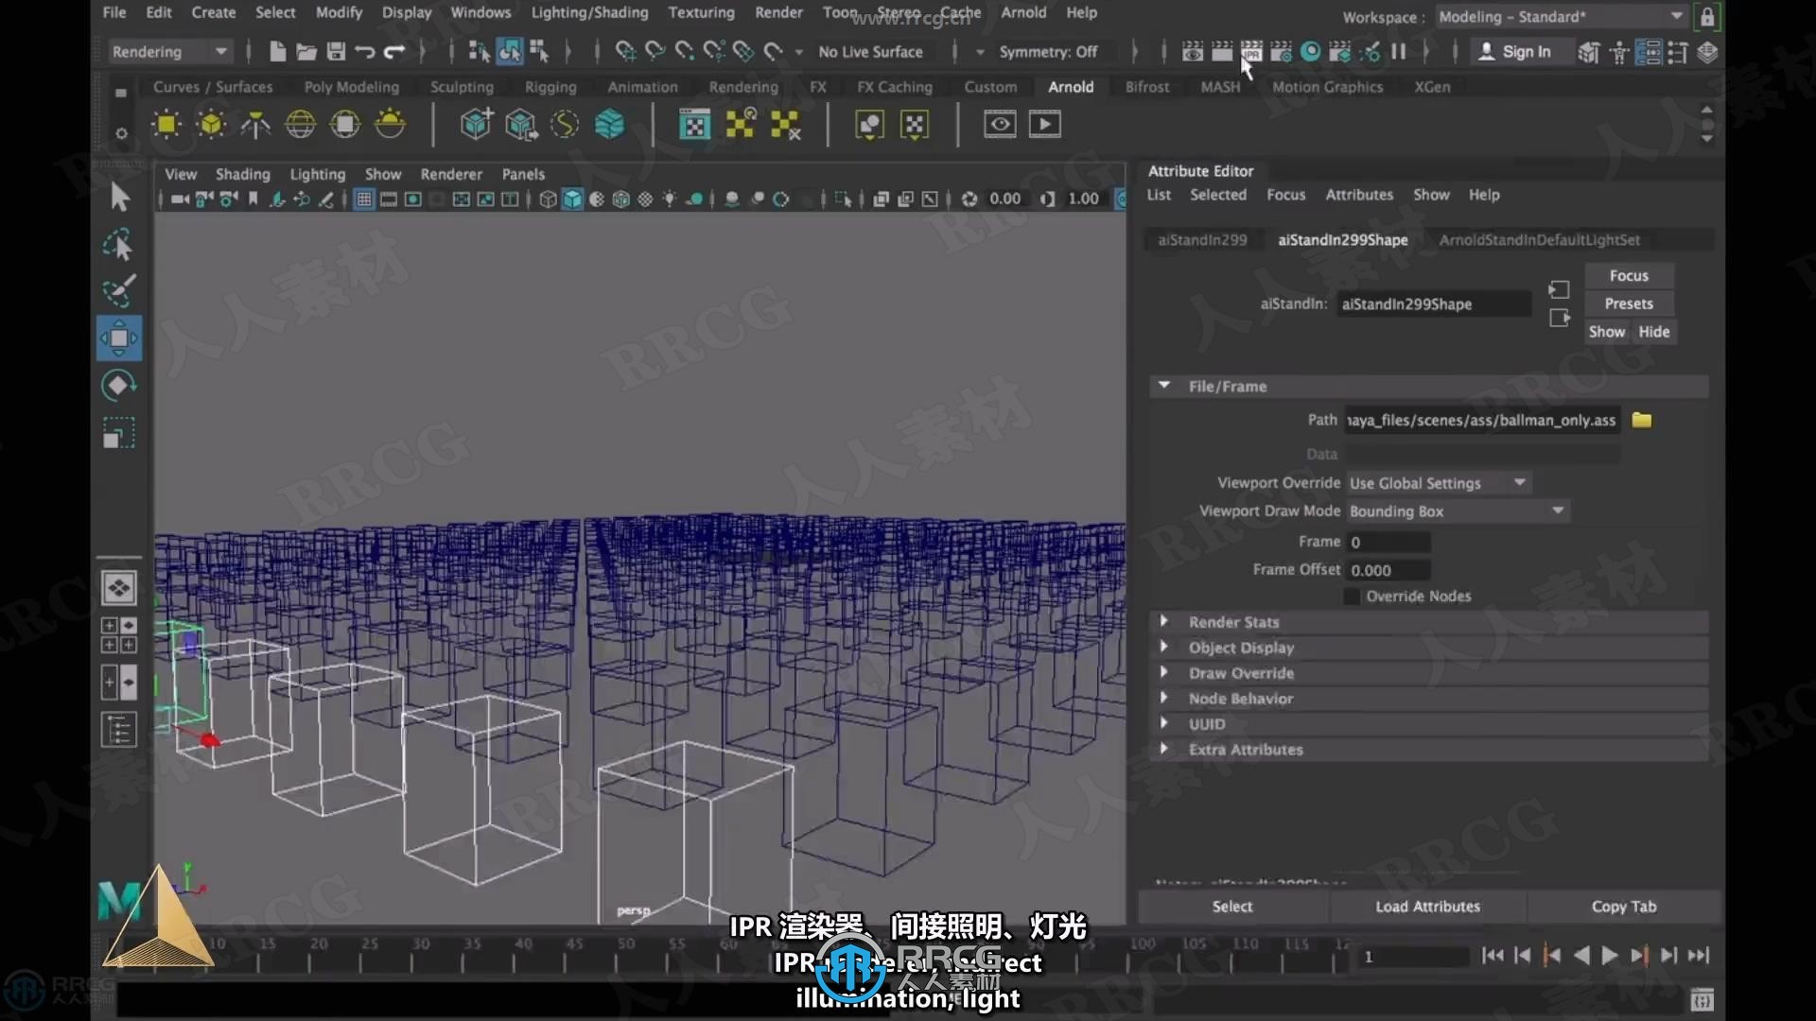Image resolution: width=1816 pixels, height=1021 pixels.
Task: Create an Arnold mesh light from shelf
Action: coord(211,125)
